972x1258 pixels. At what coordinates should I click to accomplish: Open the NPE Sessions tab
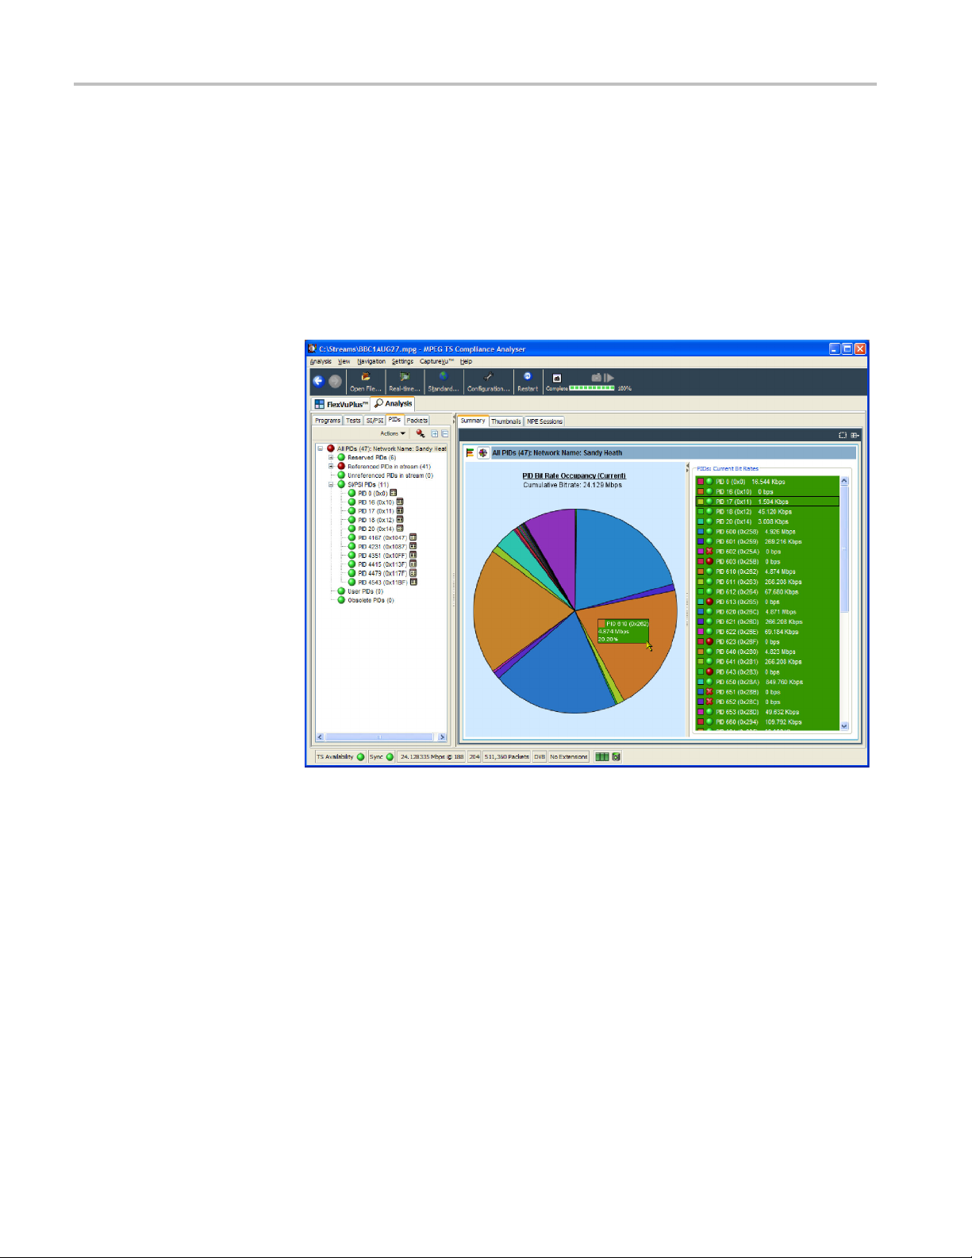545,421
